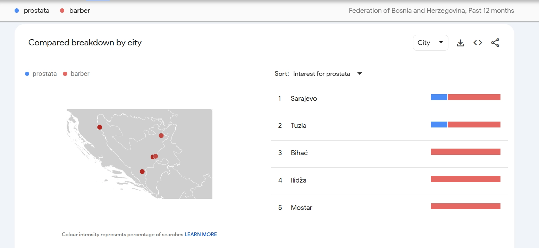This screenshot has width=539, height=248.
Task: Select Tuzla in the city list
Action: pyautogui.click(x=298, y=126)
